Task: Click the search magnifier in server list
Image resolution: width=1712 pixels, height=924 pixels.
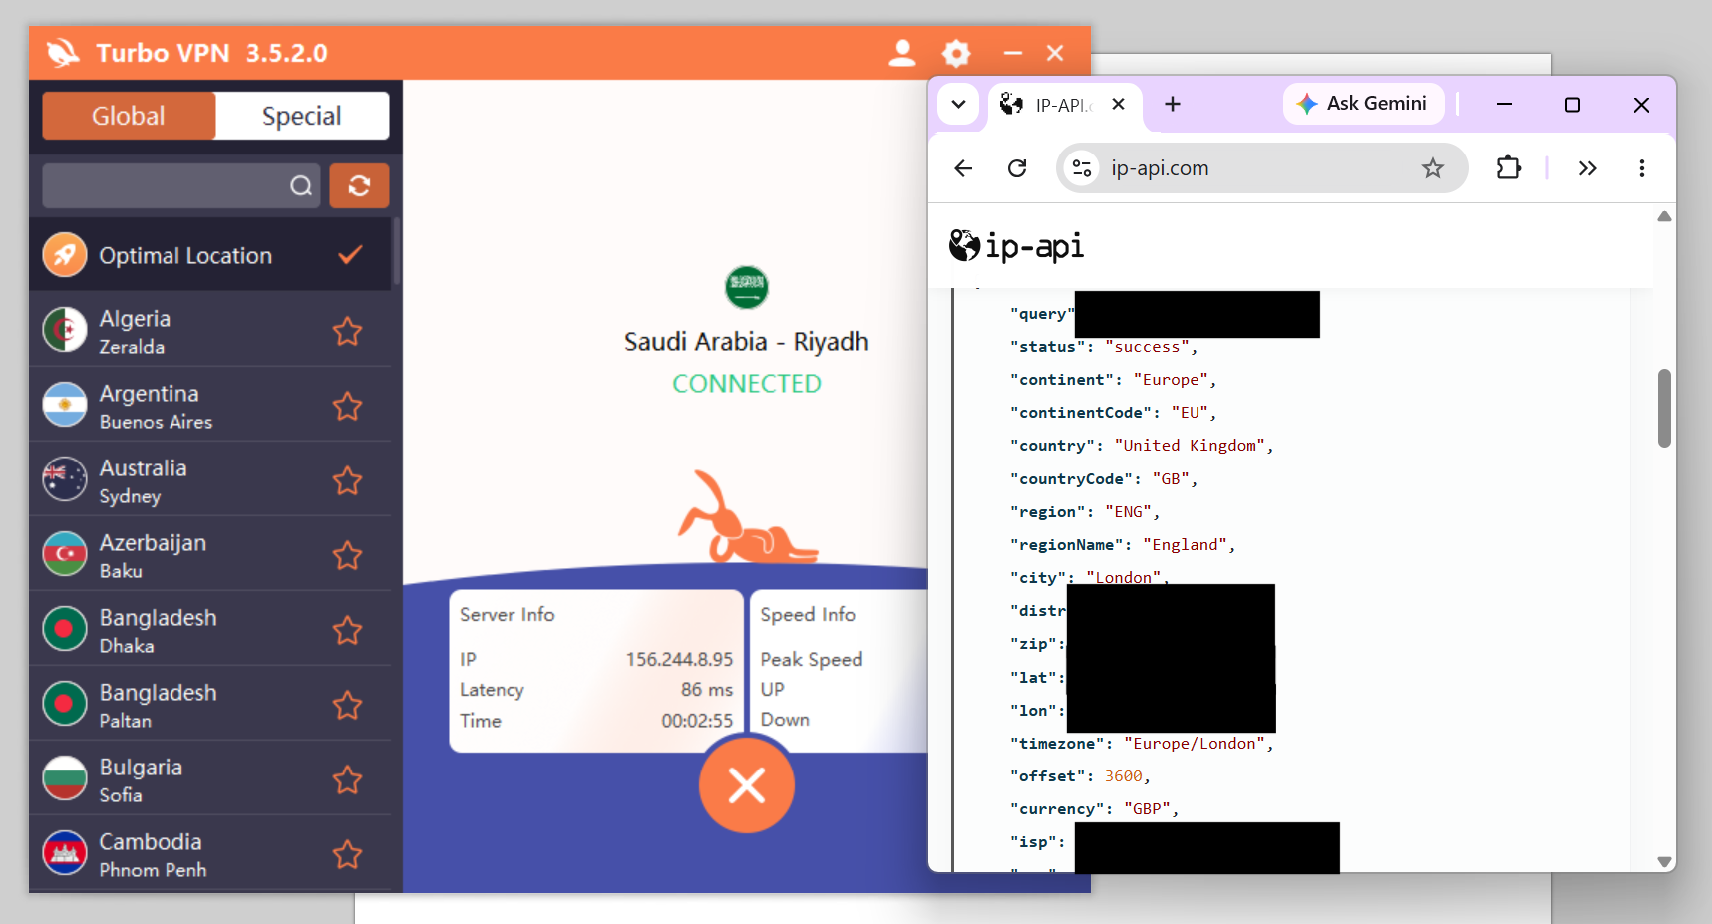Action: (x=301, y=186)
